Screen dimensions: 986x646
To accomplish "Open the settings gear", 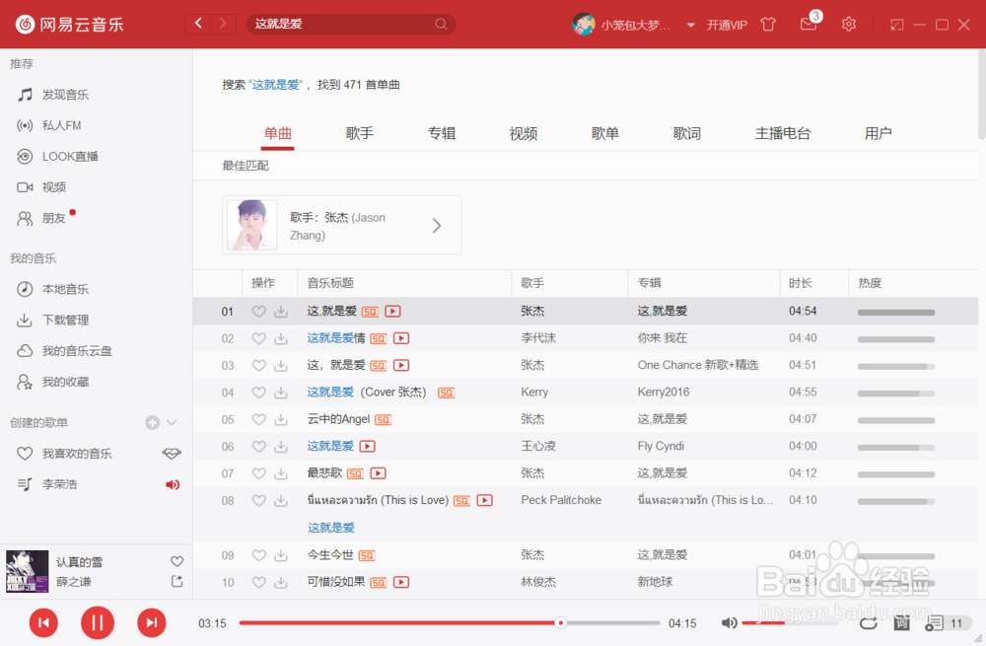I will (848, 25).
